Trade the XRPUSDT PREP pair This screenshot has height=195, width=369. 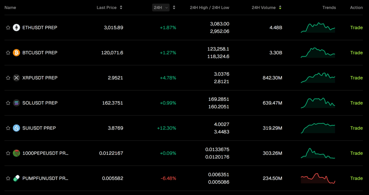356,78
